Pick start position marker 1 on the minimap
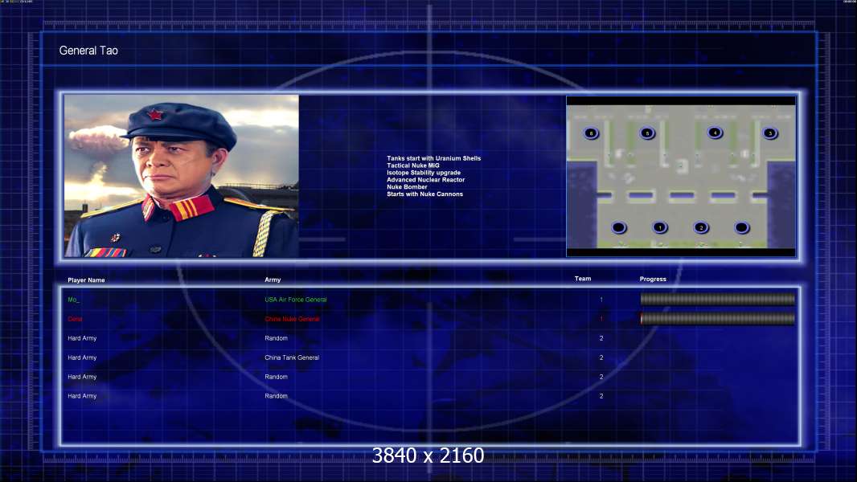The width and height of the screenshot is (857, 482). coord(660,227)
